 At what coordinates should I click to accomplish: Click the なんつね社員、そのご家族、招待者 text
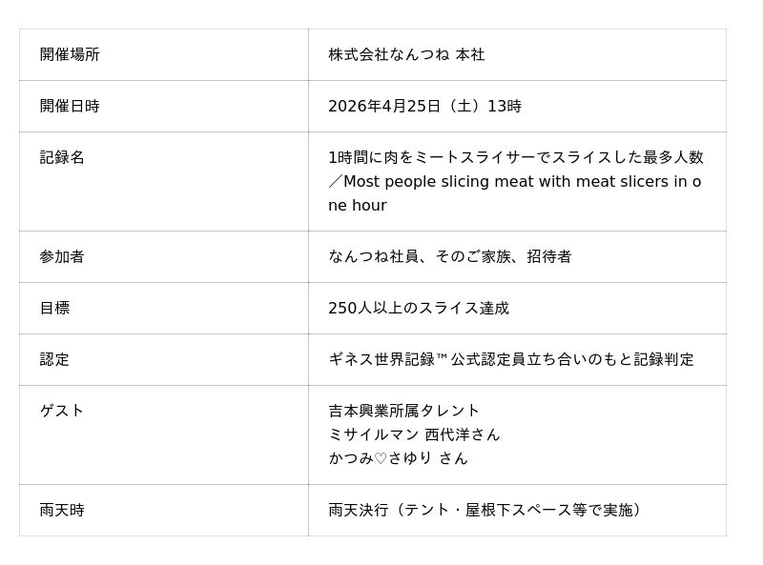[449, 257]
